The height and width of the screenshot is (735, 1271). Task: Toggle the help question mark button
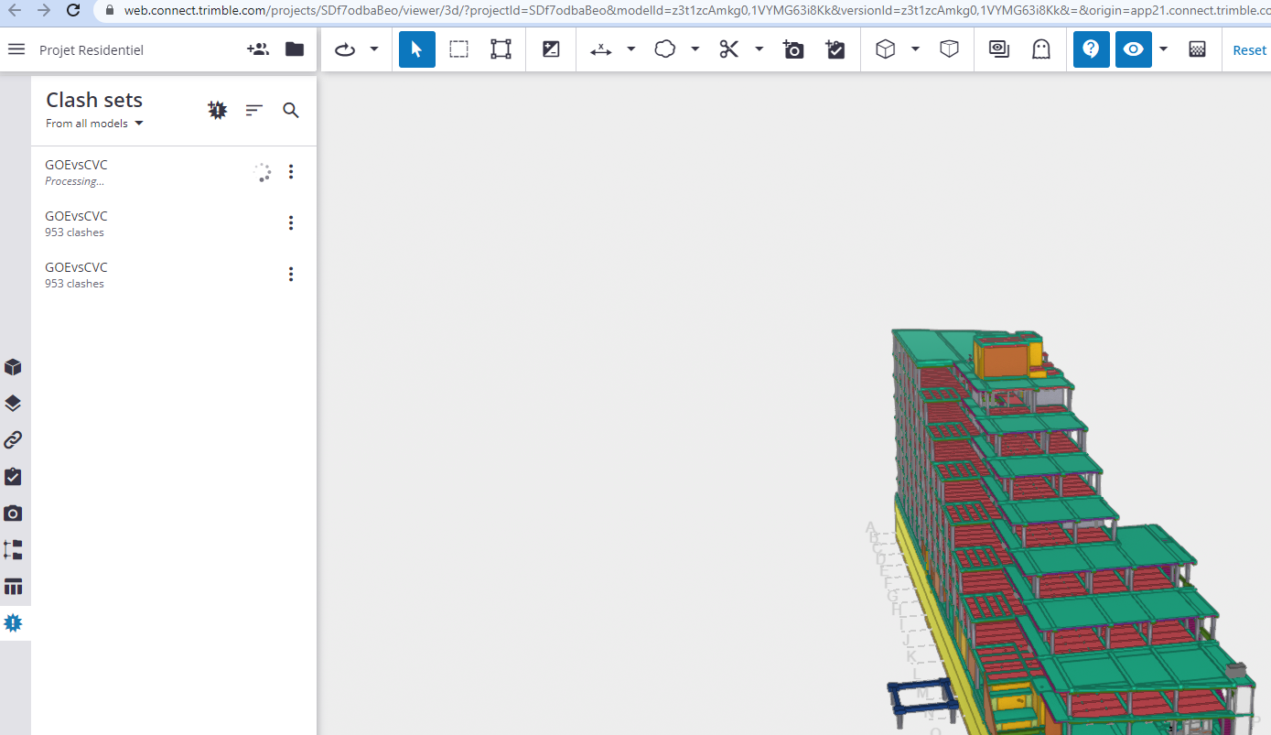(1091, 49)
